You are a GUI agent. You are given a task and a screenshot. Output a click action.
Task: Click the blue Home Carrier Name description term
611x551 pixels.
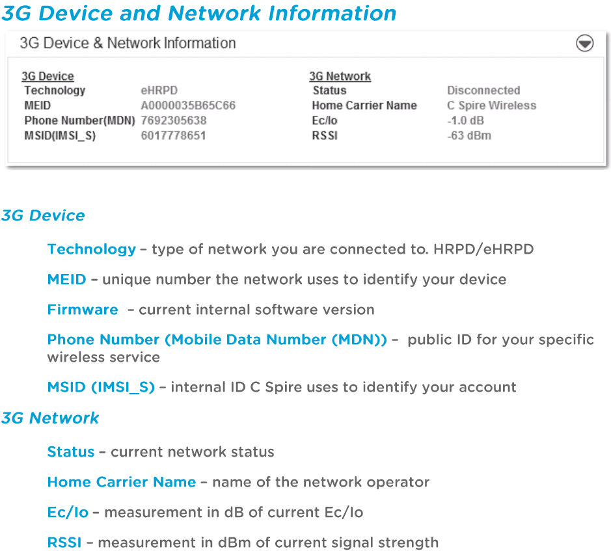pyautogui.click(x=121, y=482)
